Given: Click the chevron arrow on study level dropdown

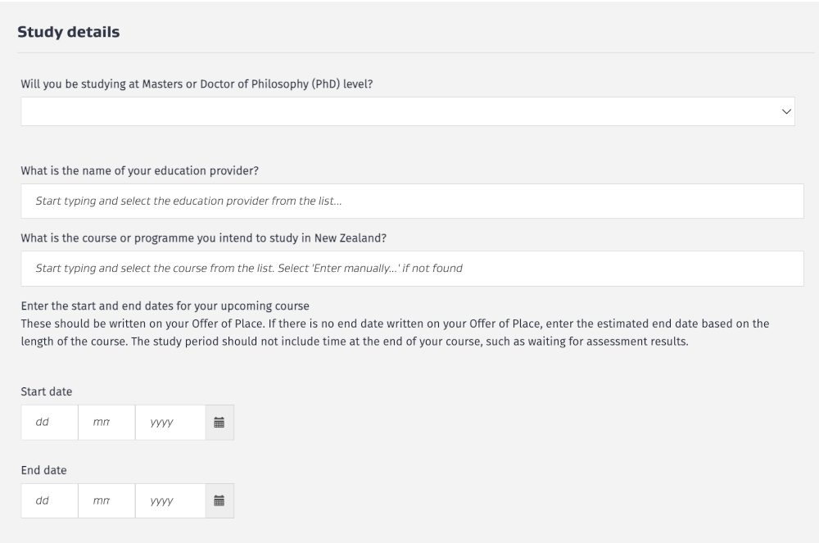Looking at the screenshot, I should (787, 111).
